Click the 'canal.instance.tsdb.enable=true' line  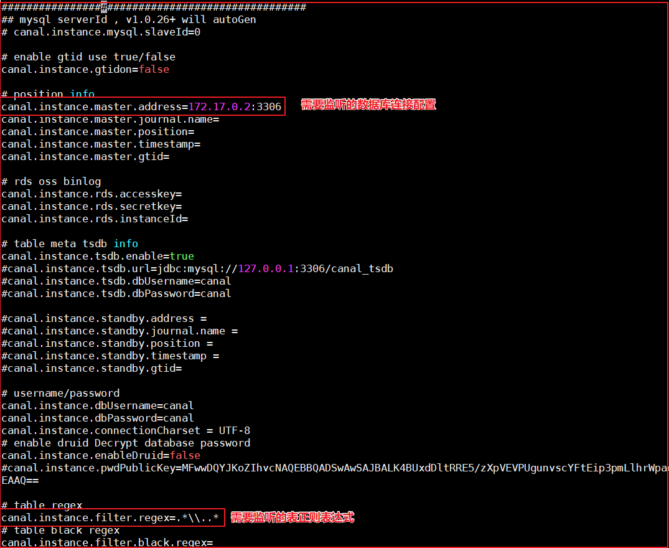click(x=98, y=256)
